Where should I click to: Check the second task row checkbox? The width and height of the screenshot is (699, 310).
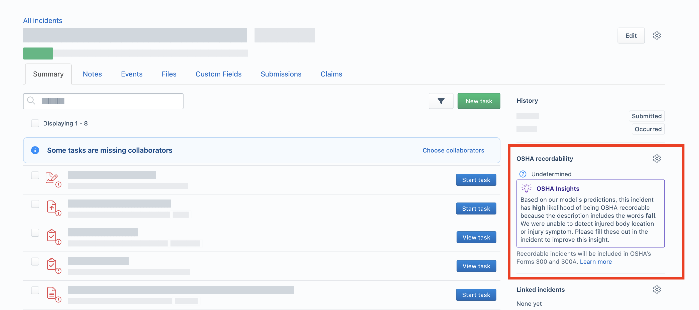tap(35, 204)
